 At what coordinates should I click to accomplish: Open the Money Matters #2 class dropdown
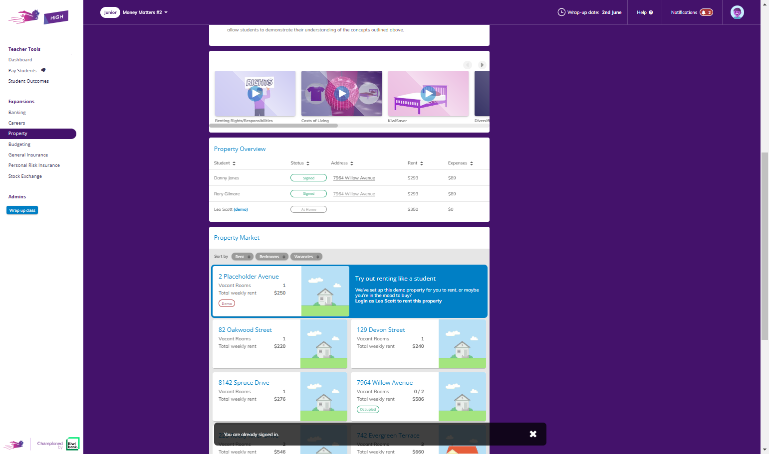145,12
